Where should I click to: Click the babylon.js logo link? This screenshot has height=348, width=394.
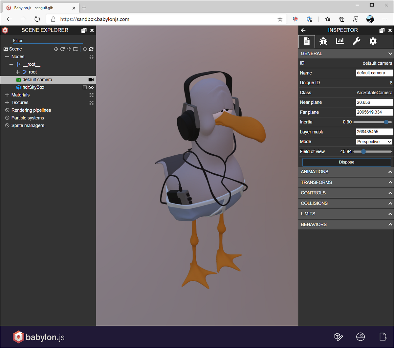[x=38, y=337]
